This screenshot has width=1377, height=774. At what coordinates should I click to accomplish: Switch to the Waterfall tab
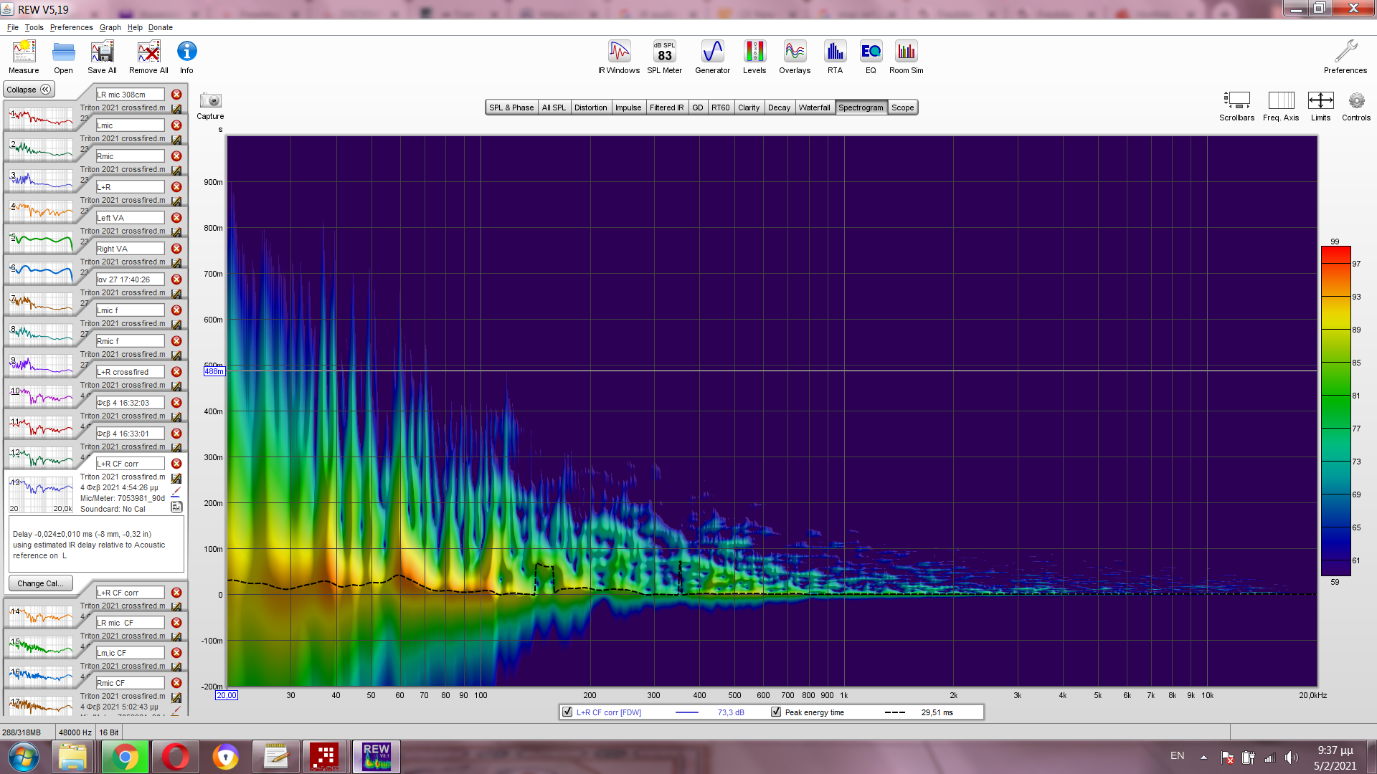[x=814, y=107]
